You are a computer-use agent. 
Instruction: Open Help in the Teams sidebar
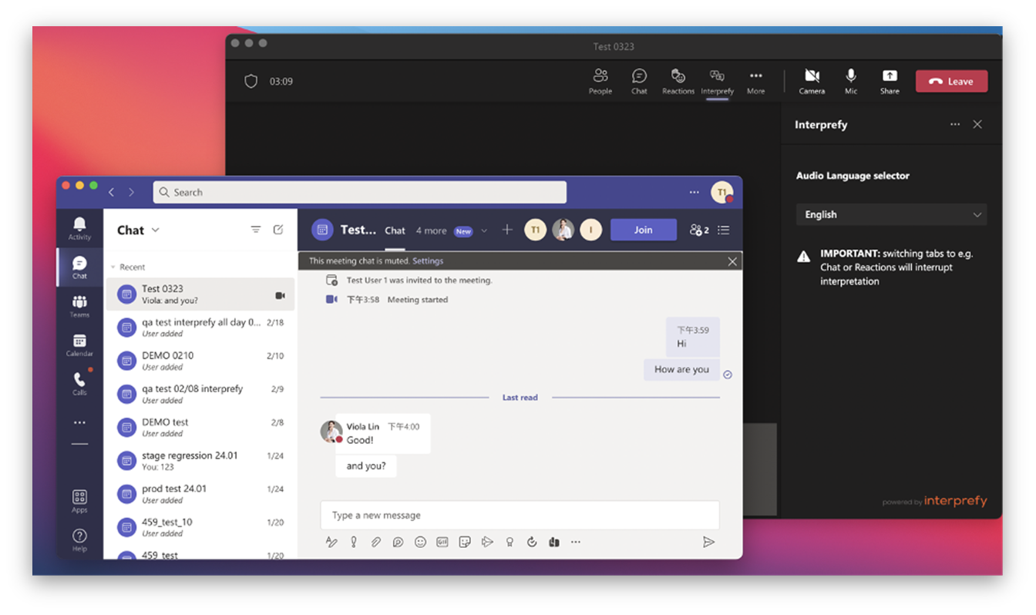[79, 539]
